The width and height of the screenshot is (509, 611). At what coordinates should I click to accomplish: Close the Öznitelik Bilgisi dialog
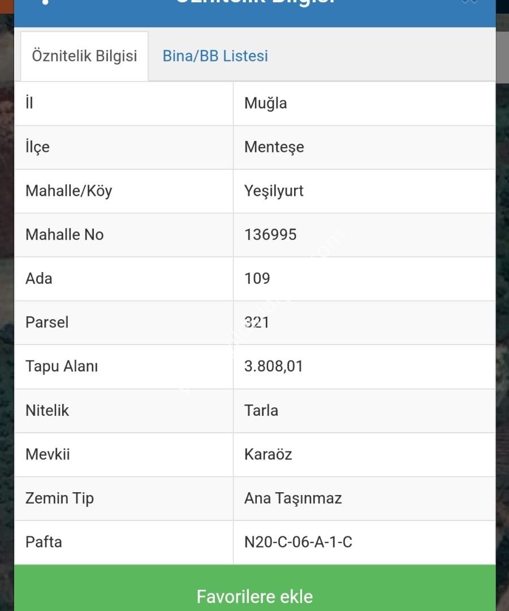469,2
